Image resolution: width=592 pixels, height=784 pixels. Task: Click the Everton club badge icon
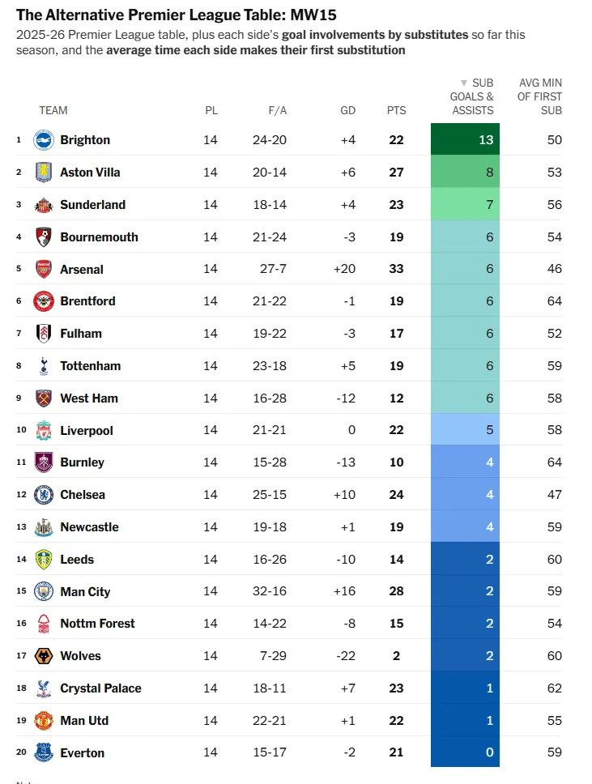pyautogui.click(x=43, y=753)
